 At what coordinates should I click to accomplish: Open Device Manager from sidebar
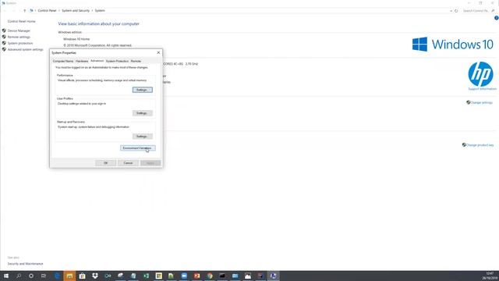[19, 31]
